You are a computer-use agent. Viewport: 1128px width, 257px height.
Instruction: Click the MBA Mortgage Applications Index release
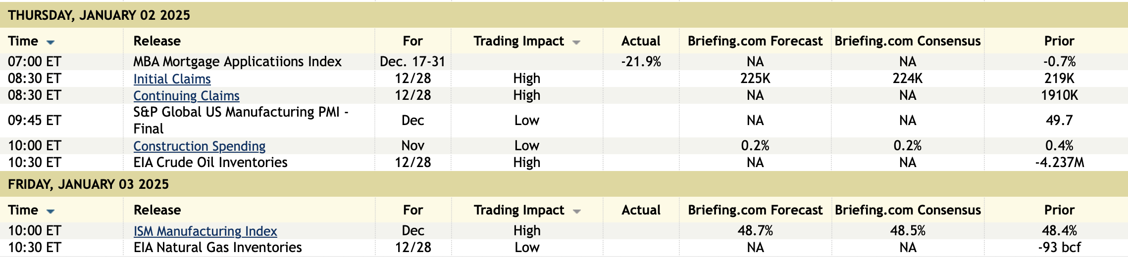click(237, 62)
